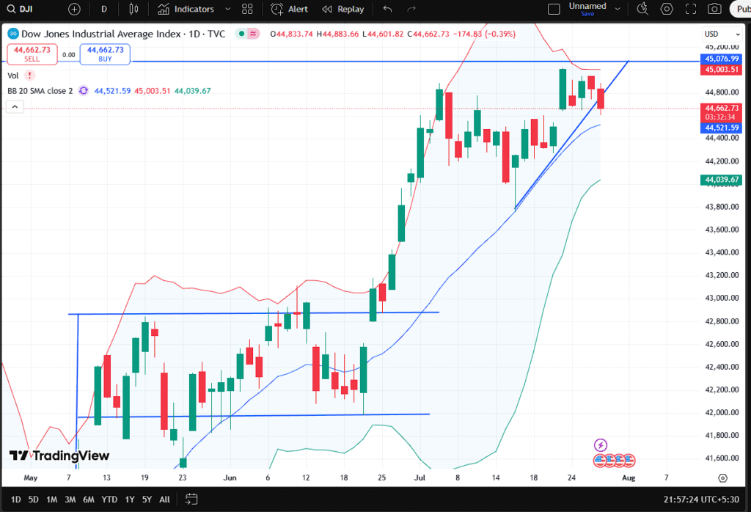Toggle the market status indicator pill

[248, 34]
